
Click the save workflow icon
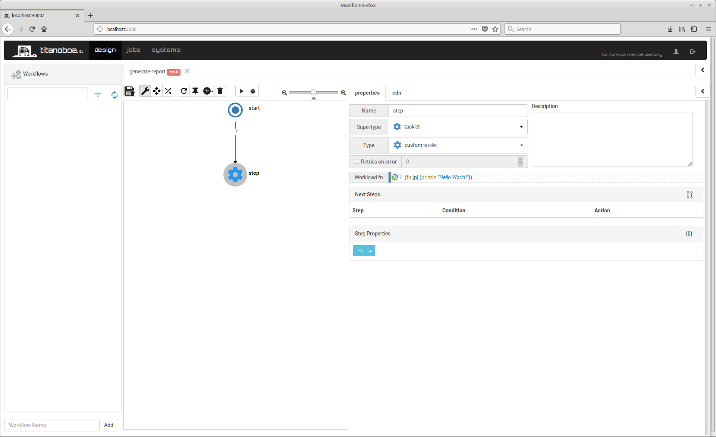tap(129, 91)
